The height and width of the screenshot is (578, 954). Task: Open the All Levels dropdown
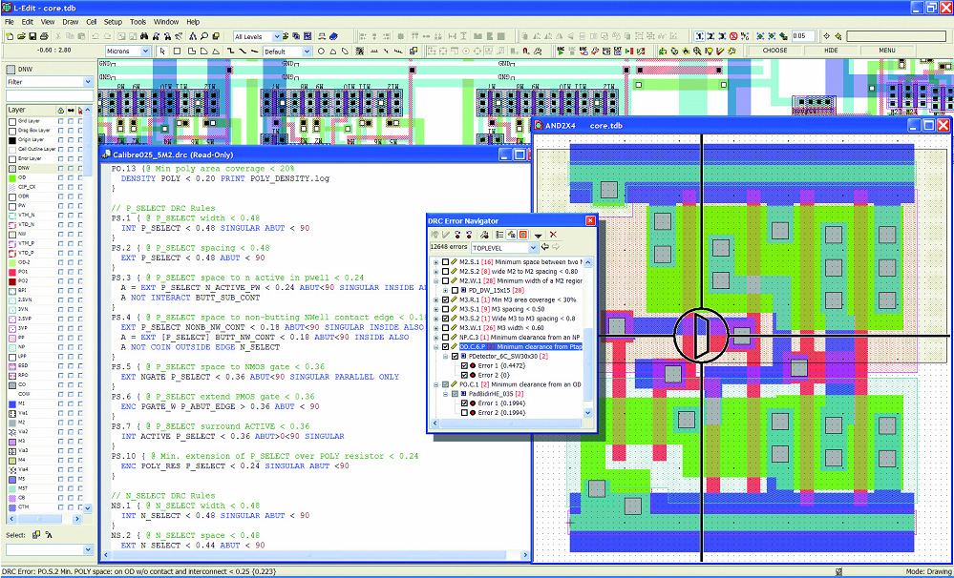coord(258,36)
